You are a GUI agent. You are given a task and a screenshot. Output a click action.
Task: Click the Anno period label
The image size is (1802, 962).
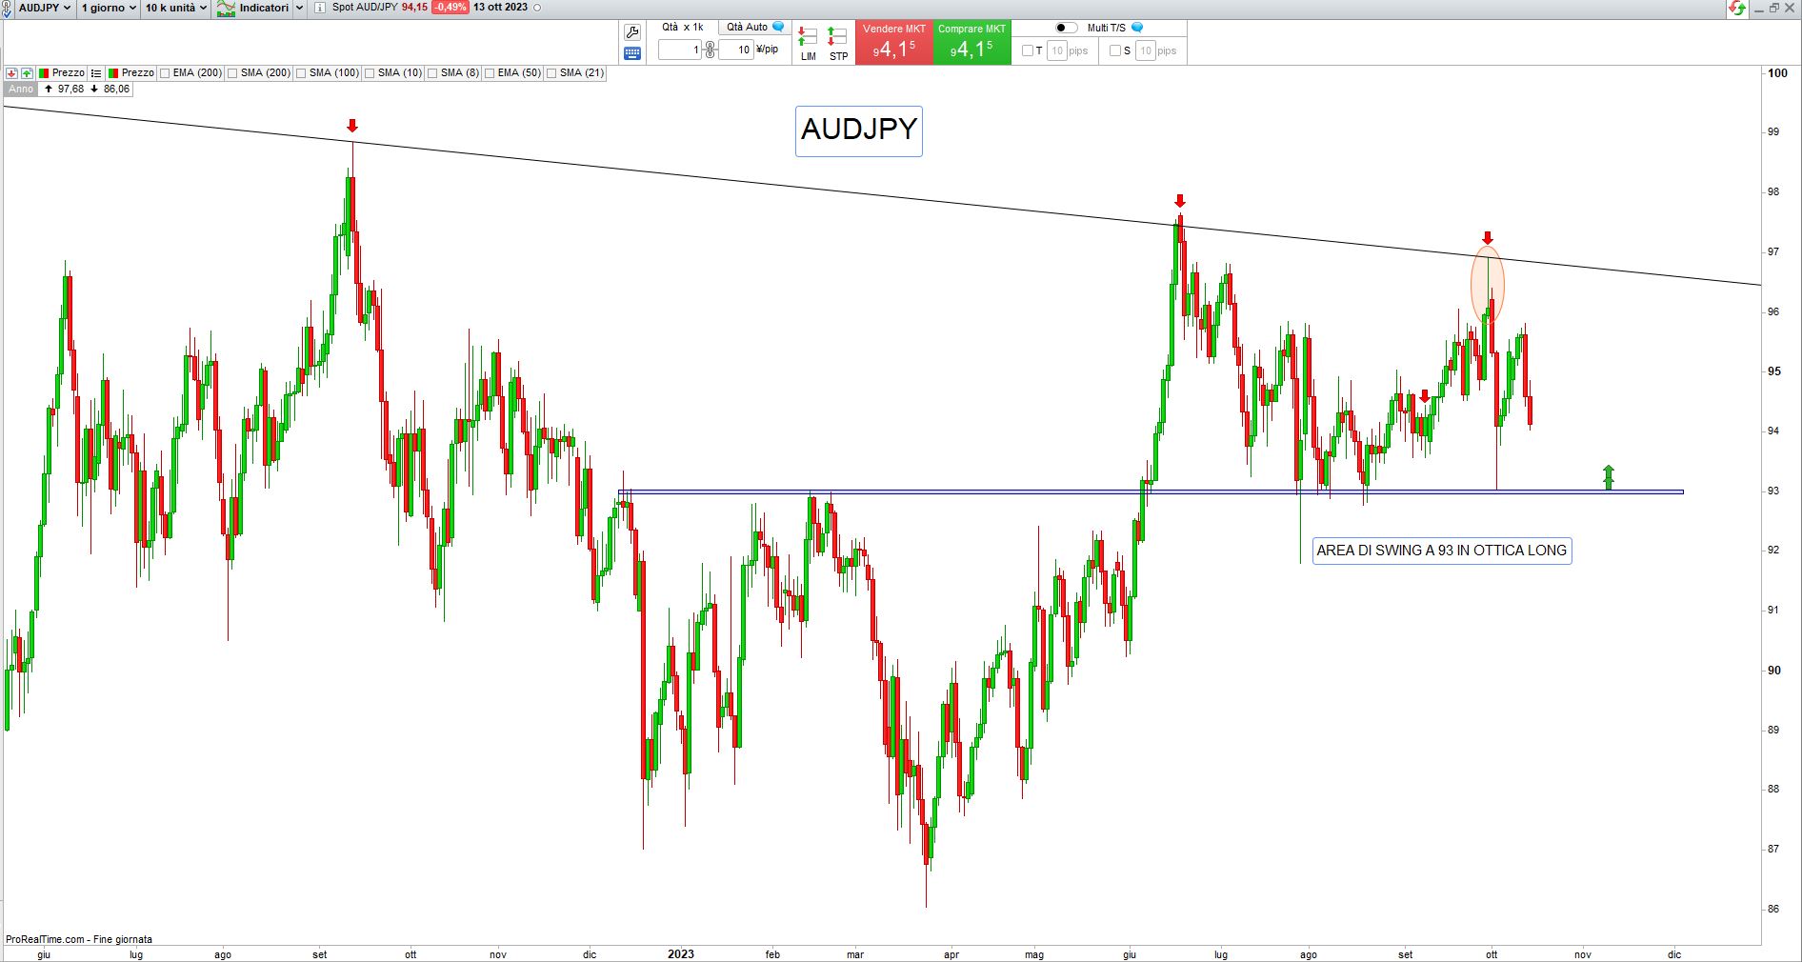(x=21, y=89)
